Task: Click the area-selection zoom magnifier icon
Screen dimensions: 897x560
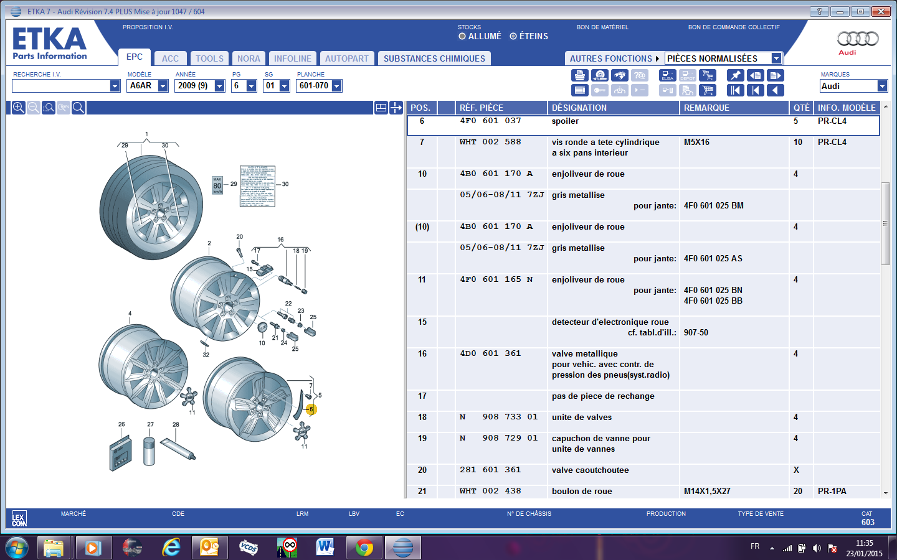Action: tap(49, 108)
